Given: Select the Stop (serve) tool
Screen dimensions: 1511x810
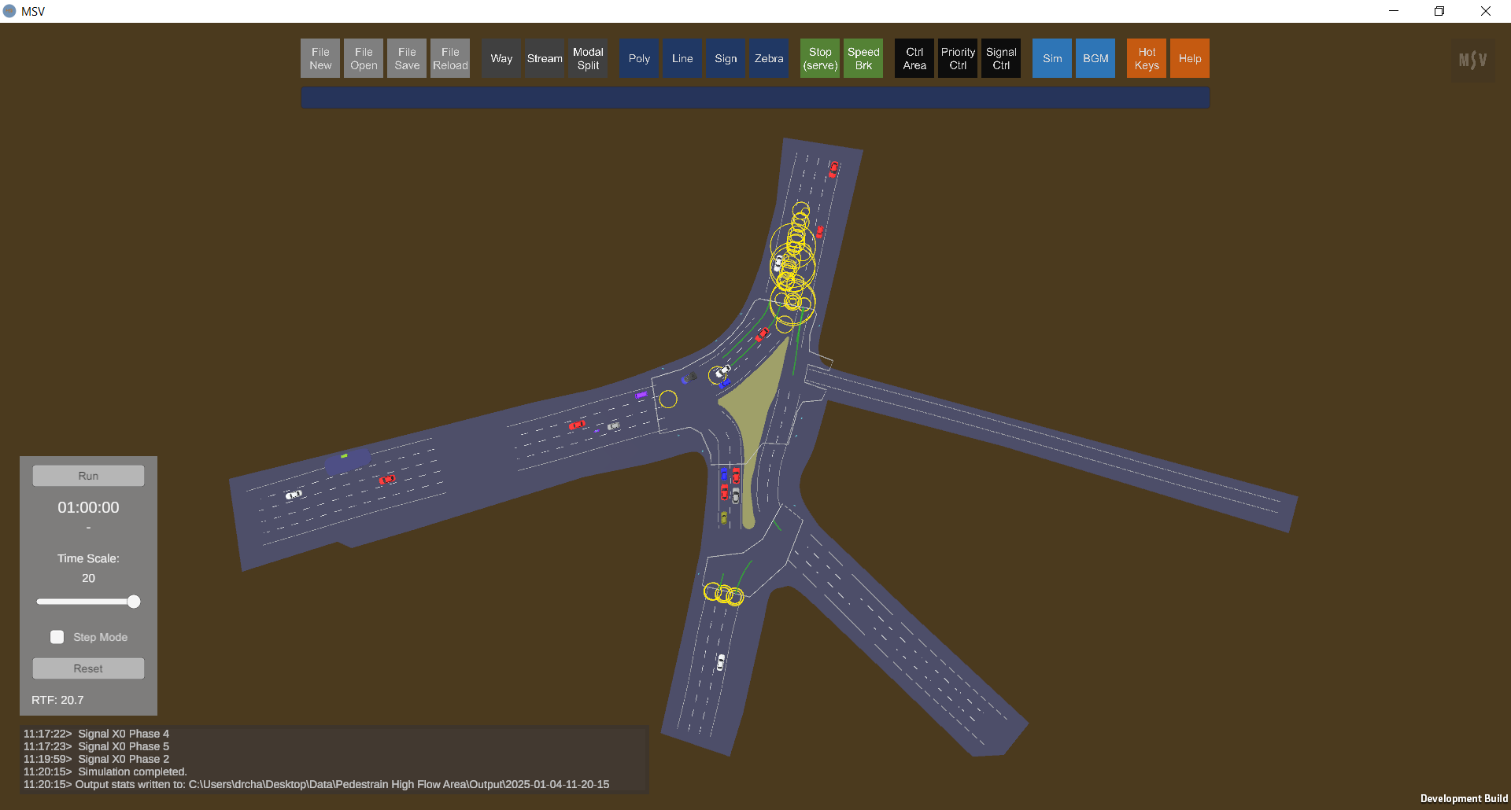Looking at the screenshot, I should tap(820, 59).
